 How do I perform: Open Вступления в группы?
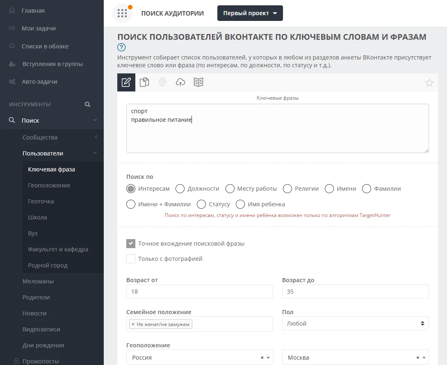point(53,64)
